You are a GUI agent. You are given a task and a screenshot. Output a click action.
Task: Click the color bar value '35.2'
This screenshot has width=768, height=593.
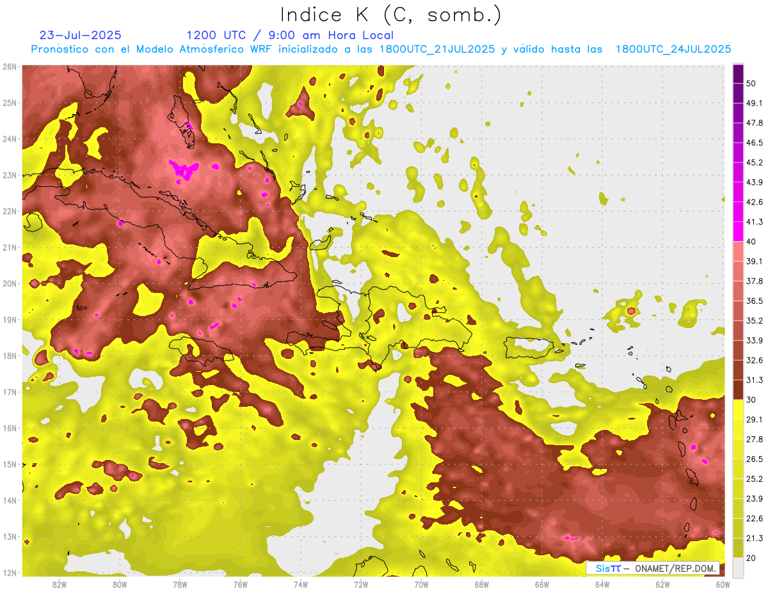tap(754, 320)
